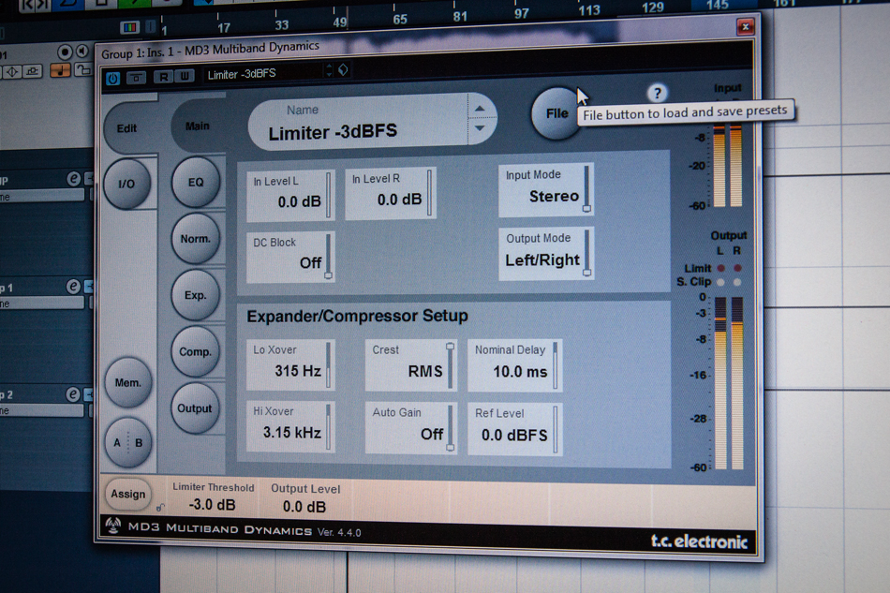
Task: Enable the W write automation button
Action: pyautogui.click(x=185, y=76)
